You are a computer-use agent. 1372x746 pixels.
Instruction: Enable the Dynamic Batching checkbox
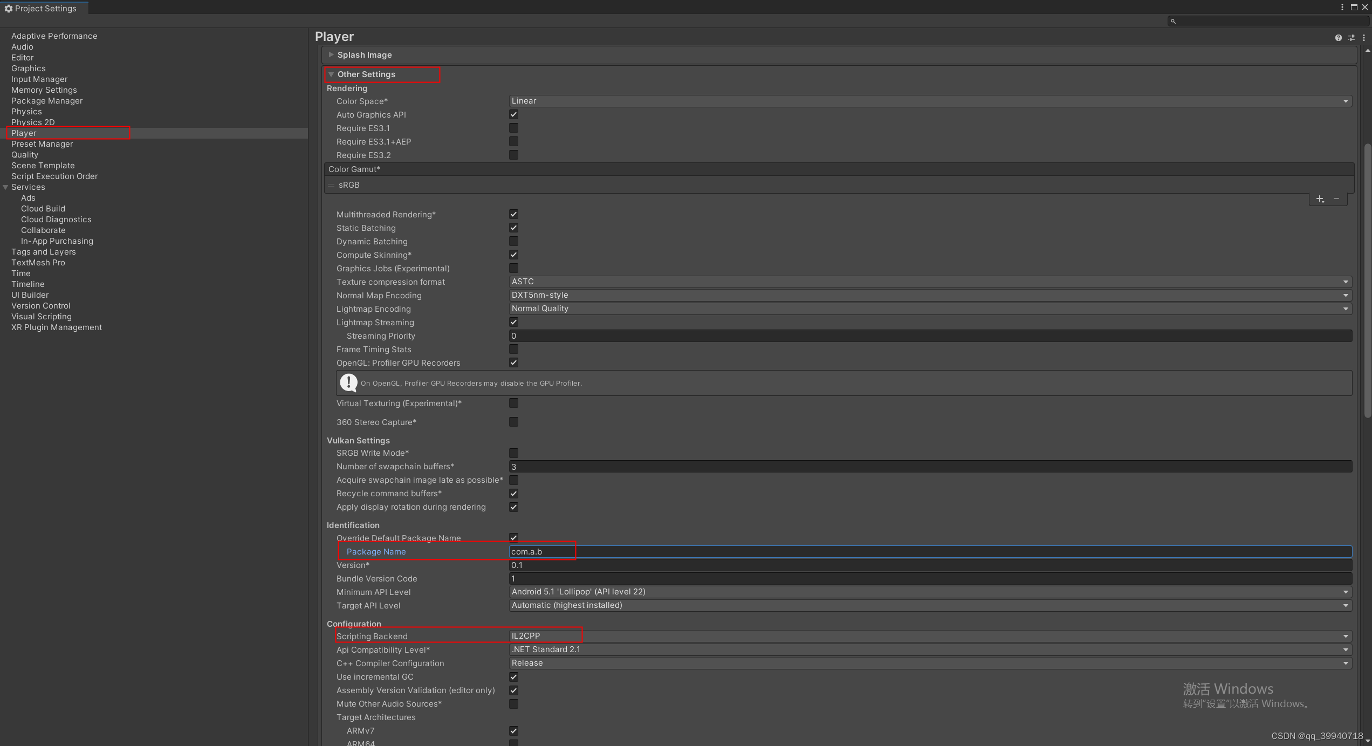click(513, 241)
